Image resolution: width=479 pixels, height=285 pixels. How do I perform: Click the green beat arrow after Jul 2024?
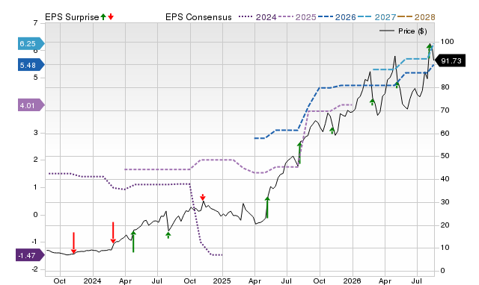point(168,235)
